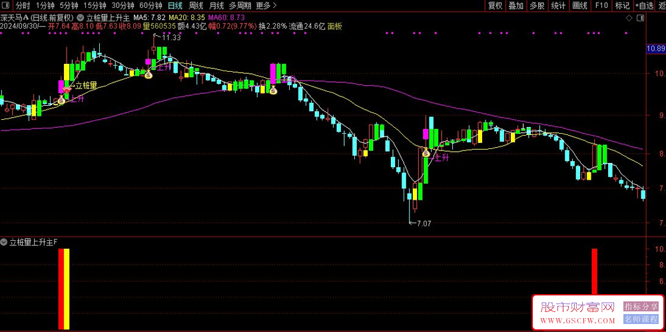The width and height of the screenshot is (666, 332).
Task: Click the 立桩量 annotation on the chart
Action: (86, 85)
